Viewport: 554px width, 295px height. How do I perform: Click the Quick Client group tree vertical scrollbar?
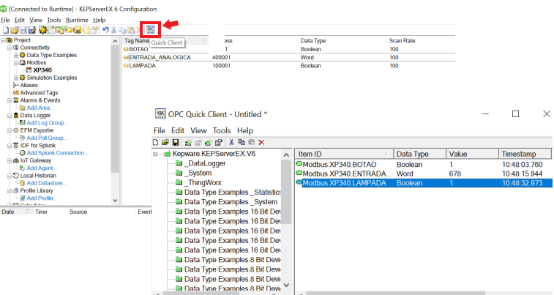pos(286,220)
